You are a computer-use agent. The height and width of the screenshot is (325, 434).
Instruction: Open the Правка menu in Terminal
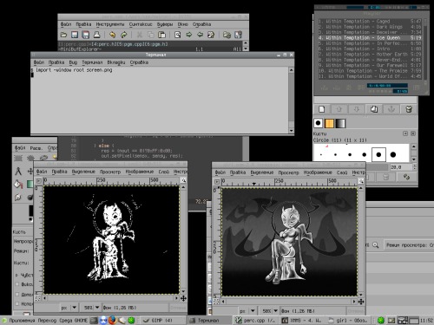pyautogui.click(x=56, y=62)
